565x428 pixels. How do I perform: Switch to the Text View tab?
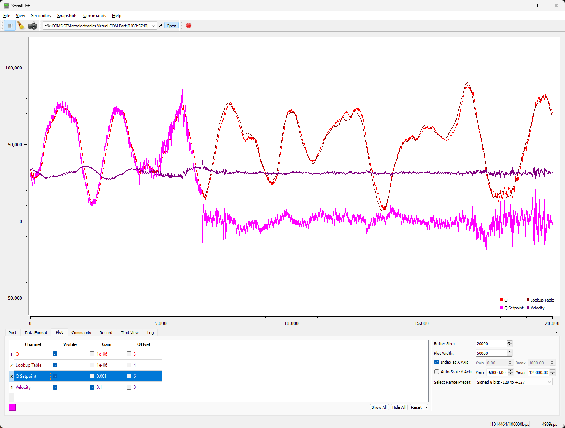130,332
